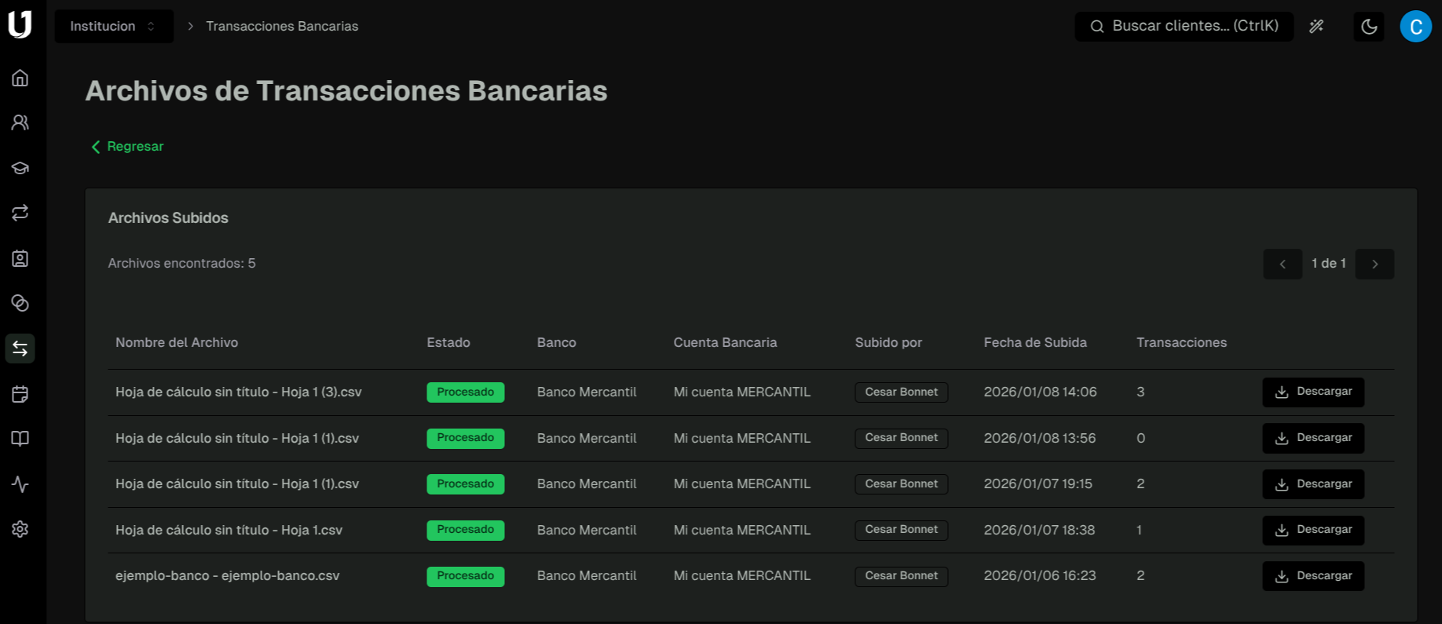The width and height of the screenshot is (1442, 624).
Task: Expand the Institucion selector dropdown
Action: coord(114,27)
